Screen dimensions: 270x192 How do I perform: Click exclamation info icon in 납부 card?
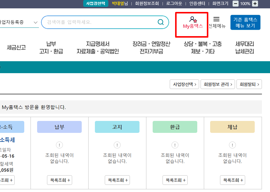click(x=59, y=145)
